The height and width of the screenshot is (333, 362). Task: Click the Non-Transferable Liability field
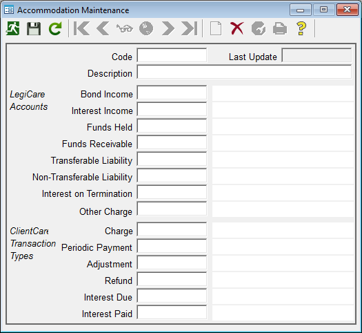click(172, 175)
